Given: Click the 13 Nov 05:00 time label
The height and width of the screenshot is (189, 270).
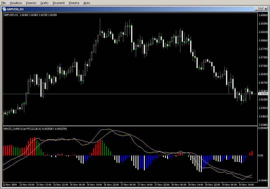Looking at the screenshot, I should (27, 185).
